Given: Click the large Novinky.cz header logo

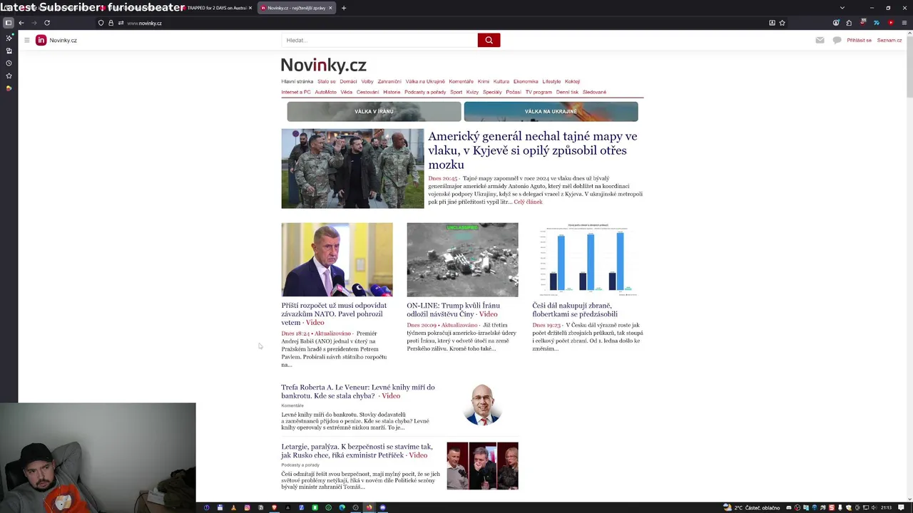Looking at the screenshot, I should 323,65.
